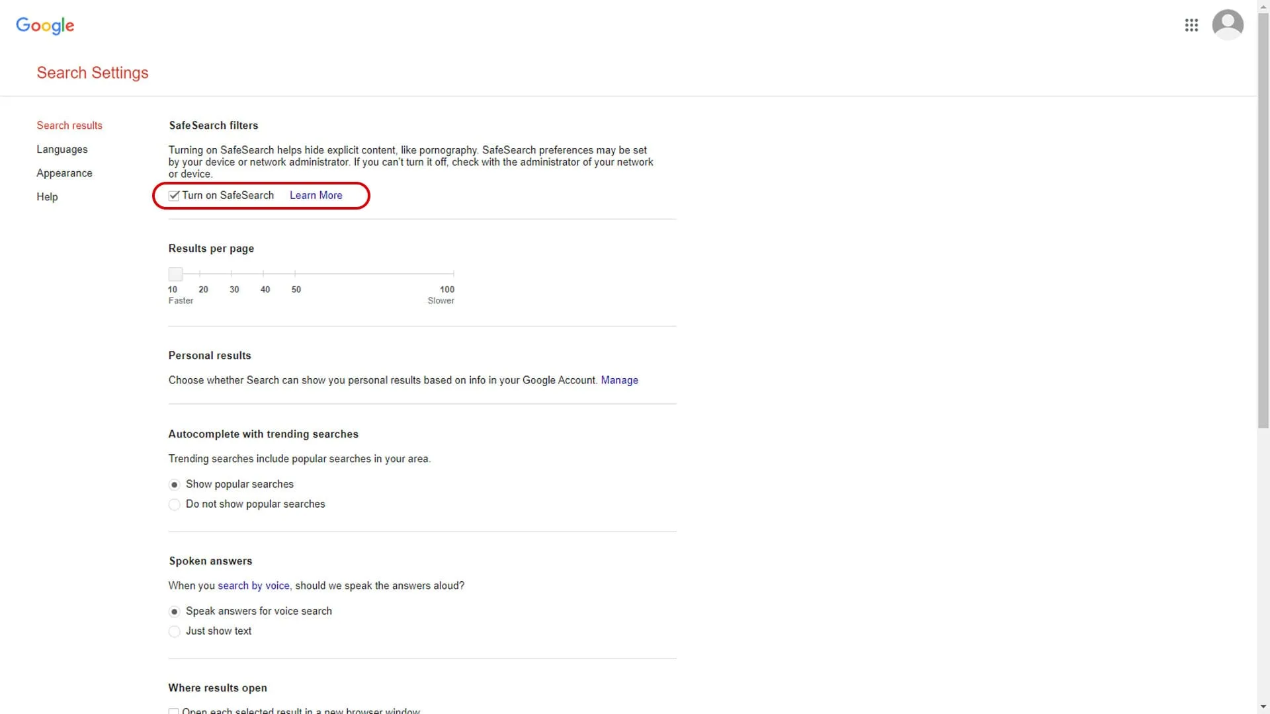
Task: Choose Speak answers for voice search
Action: click(174, 612)
